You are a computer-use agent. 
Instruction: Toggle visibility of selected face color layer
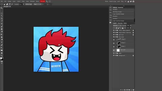click(114, 50)
